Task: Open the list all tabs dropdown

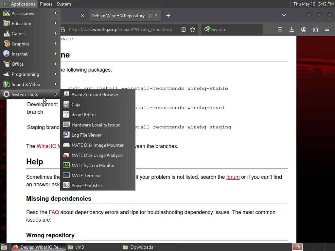Action: 284,15
